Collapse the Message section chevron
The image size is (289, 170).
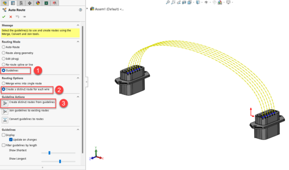click(78, 25)
